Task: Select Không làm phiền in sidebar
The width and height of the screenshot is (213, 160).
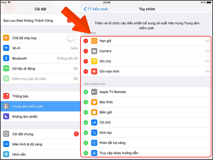Action: tap(40, 117)
